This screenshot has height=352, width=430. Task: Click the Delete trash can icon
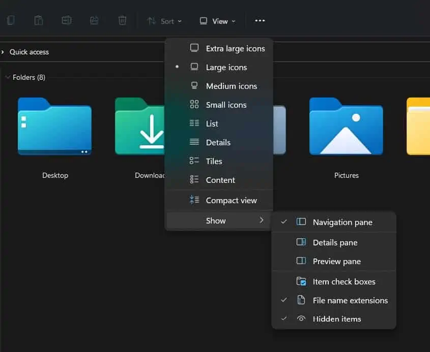pos(122,21)
